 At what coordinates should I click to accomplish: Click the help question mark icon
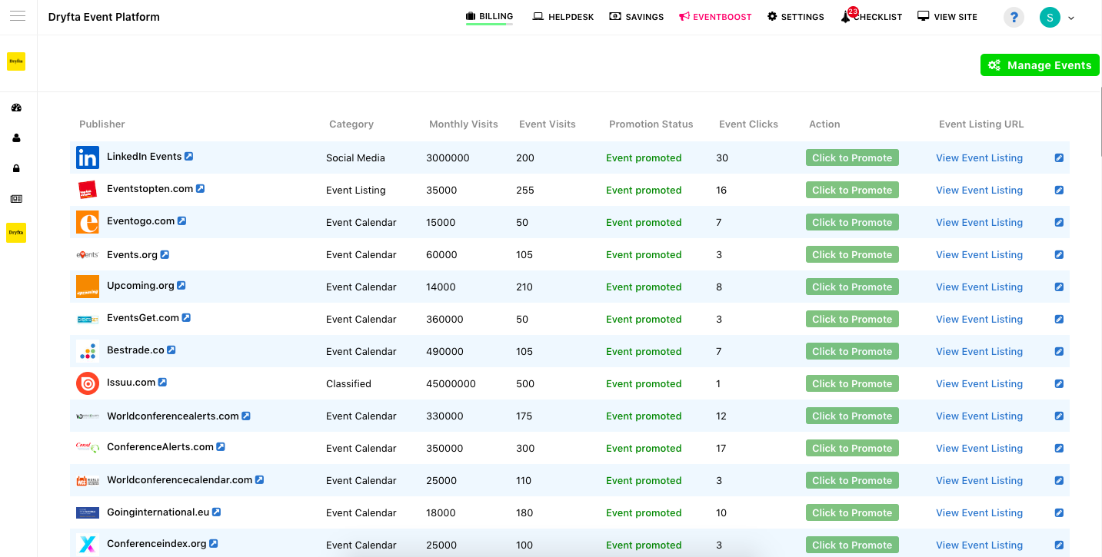[1014, 17]
